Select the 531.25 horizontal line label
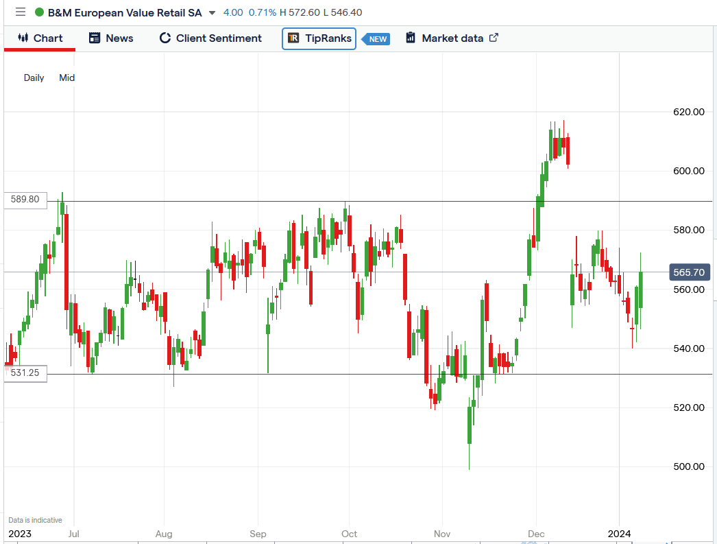717x544 pixels. point(25,373)
